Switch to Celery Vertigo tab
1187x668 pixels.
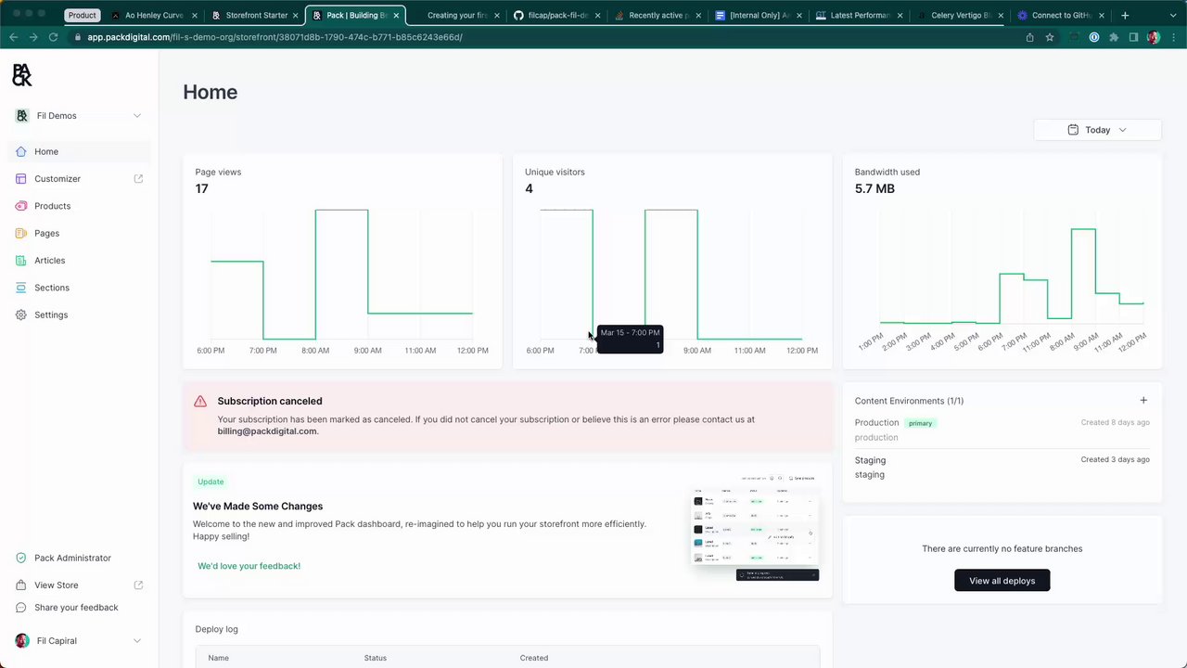(960, 15)
